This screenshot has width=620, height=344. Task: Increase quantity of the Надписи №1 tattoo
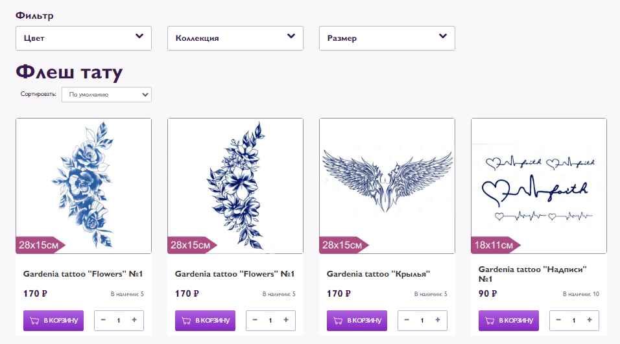[590, 320]
